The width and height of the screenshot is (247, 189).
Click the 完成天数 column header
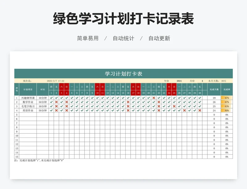(x=214, y=89)
